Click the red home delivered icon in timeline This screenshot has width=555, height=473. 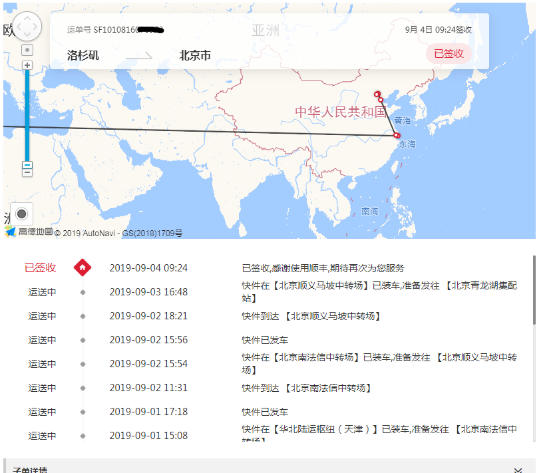(83, 267)
